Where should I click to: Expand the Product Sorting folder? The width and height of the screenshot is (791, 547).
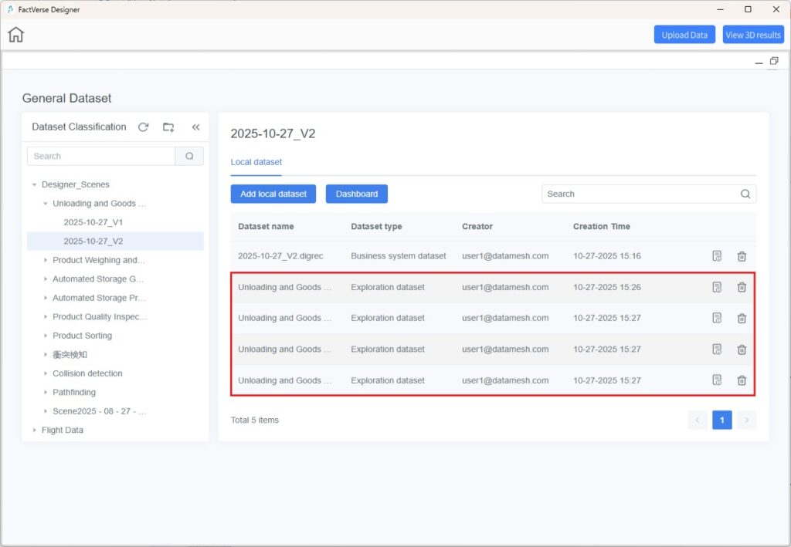pos(46,336)
